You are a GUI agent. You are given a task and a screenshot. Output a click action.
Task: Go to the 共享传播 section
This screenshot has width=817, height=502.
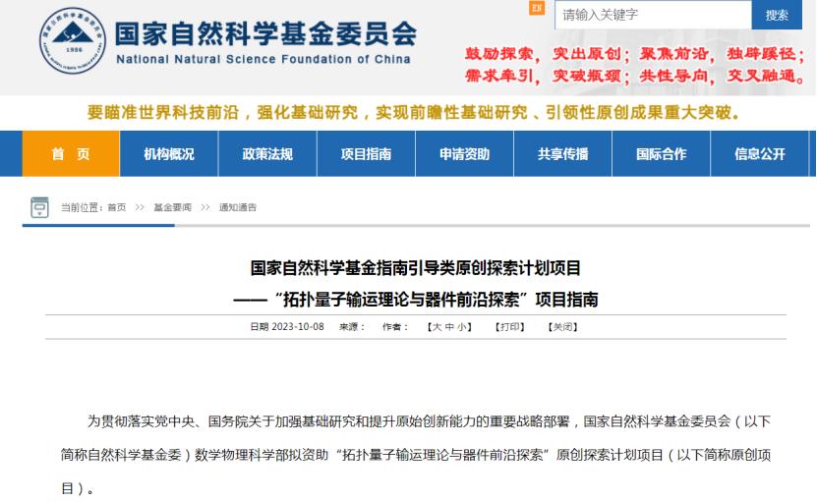click(562, 154)
